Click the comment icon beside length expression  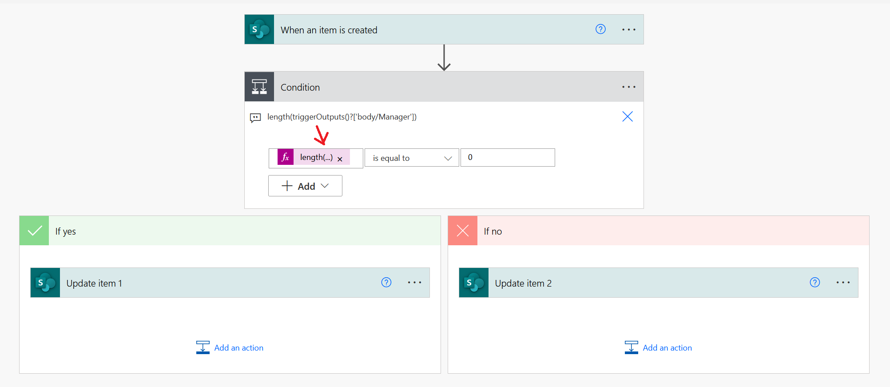[x=255, y=118]
